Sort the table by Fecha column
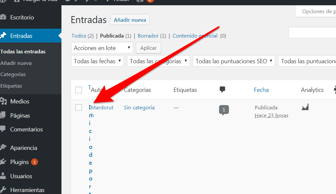The height and width of the screenshot is (194, 336). click(x=261, y=90)
